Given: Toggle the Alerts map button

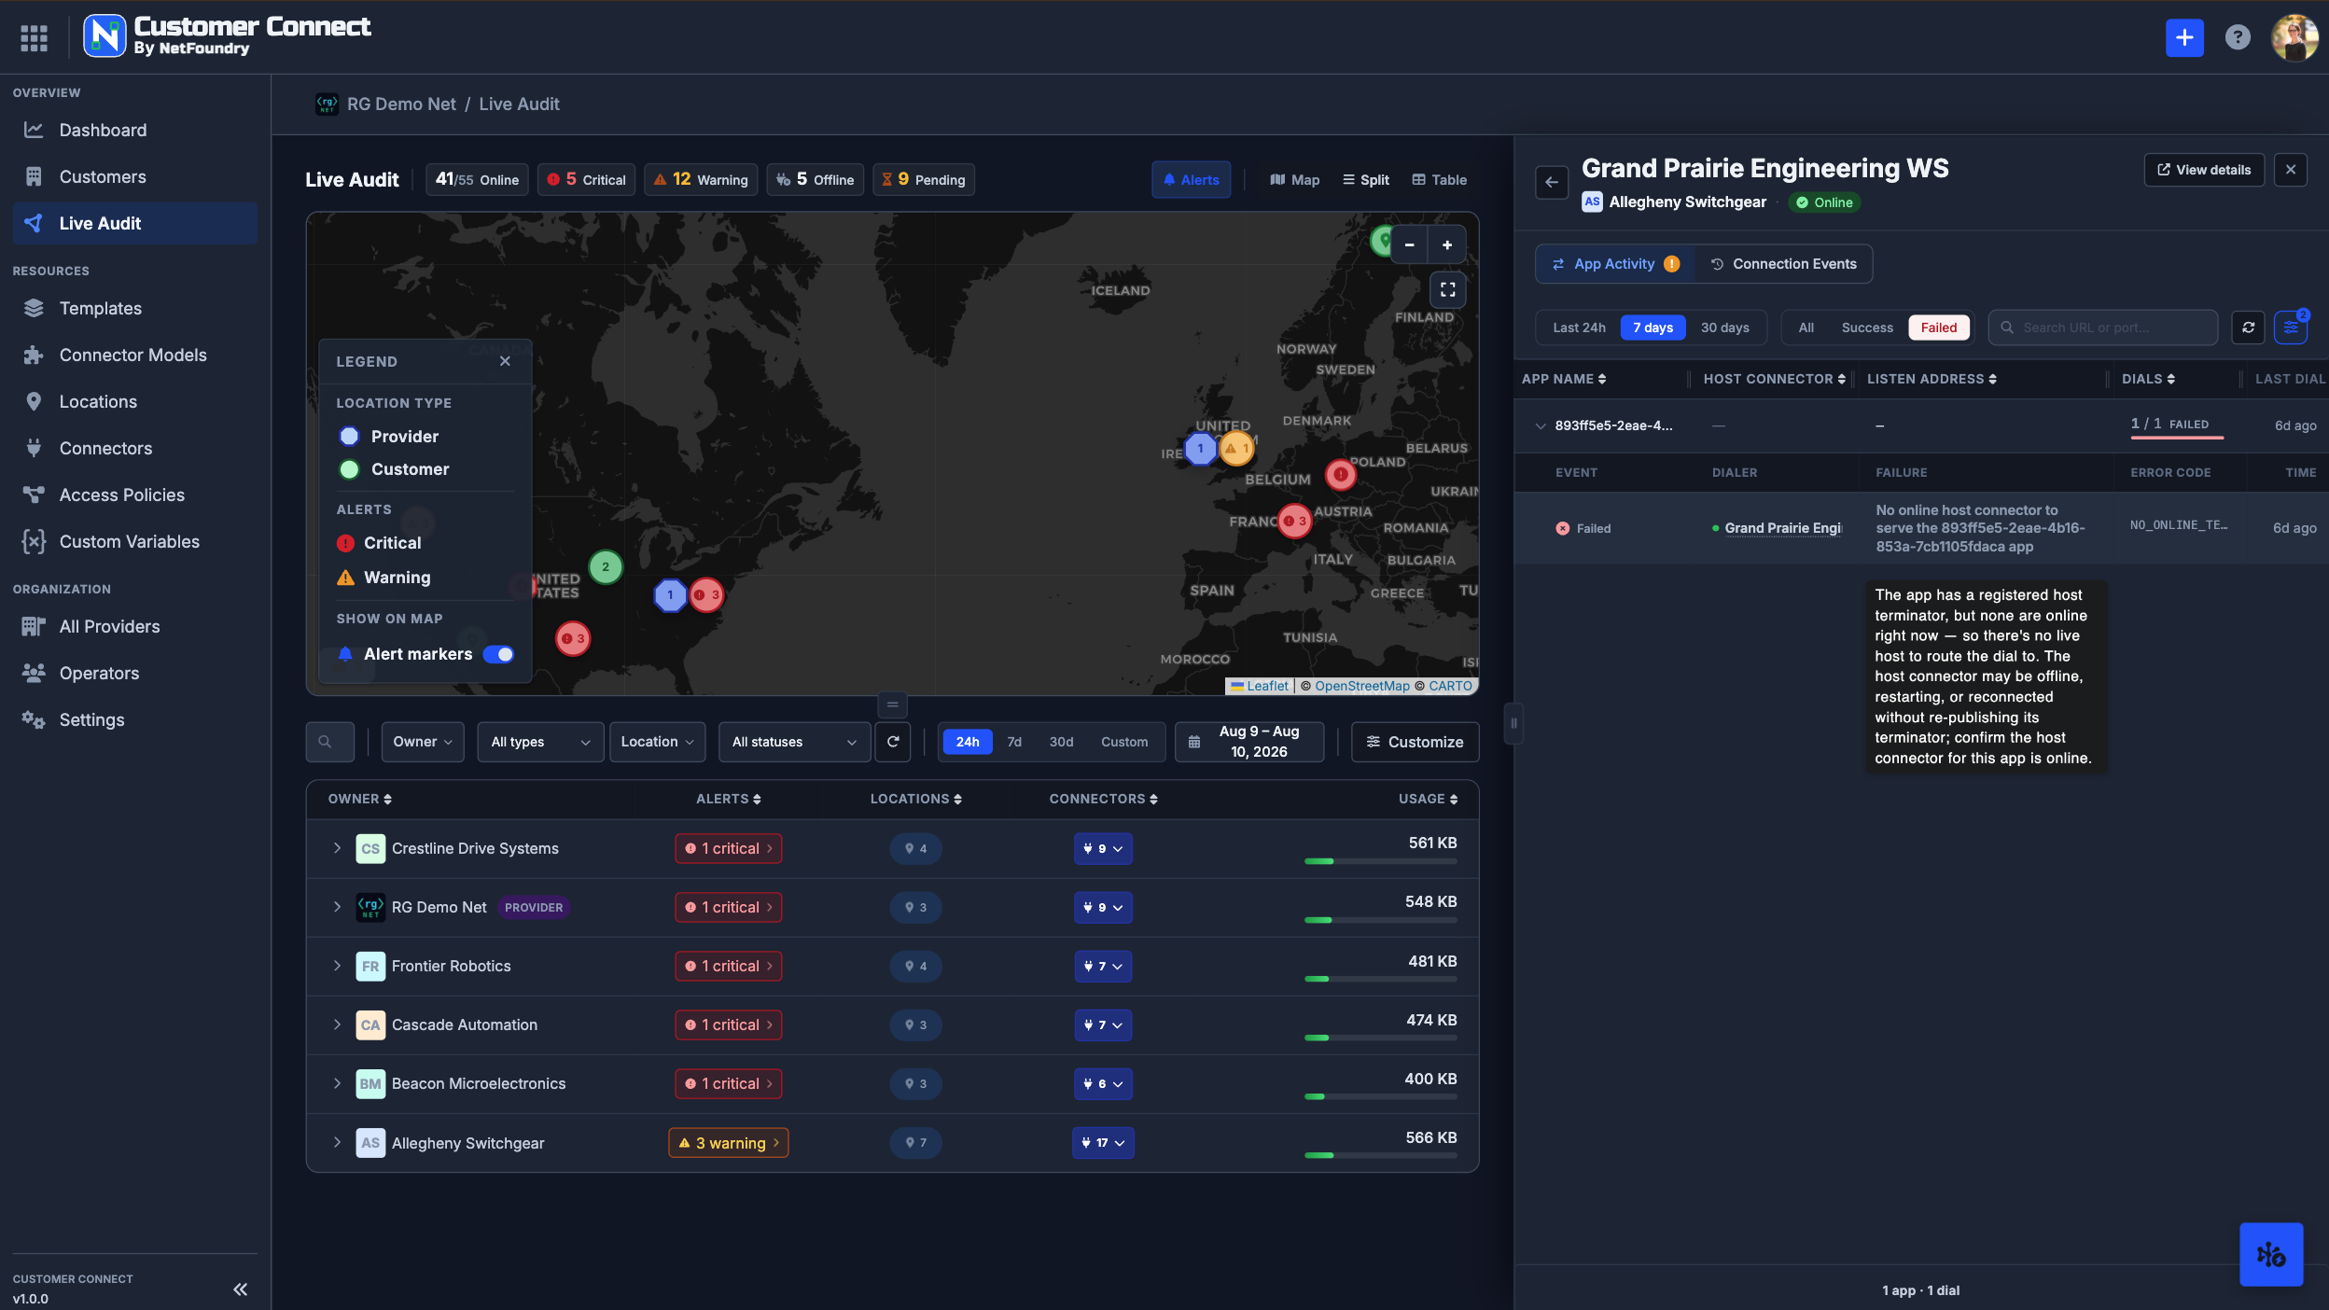Looking at the screenshot, I should tap(1191, 180).
